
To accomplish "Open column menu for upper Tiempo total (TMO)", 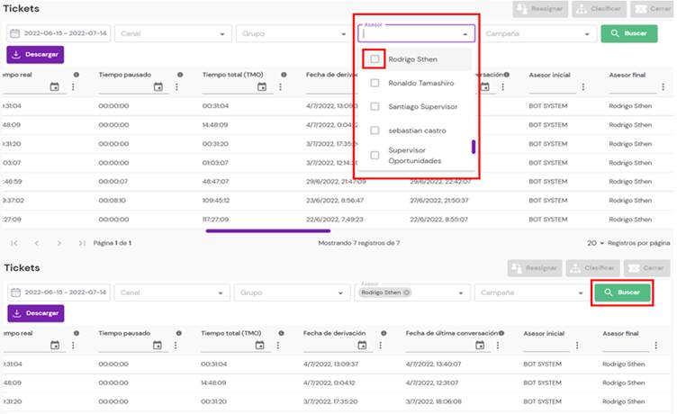I will [x=279, y=87].
